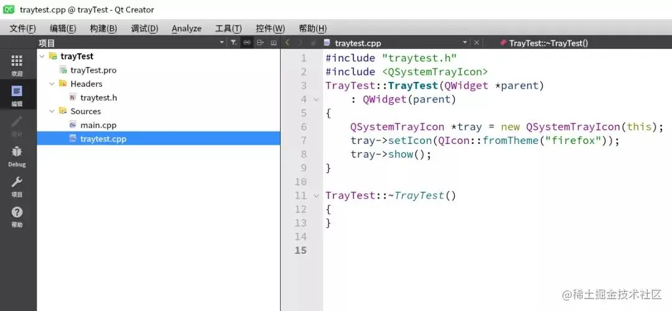The image size is (672, 311).
Task: Click line number 6 in the gutter
Action: pyautogui.click(x=304, y=127)
